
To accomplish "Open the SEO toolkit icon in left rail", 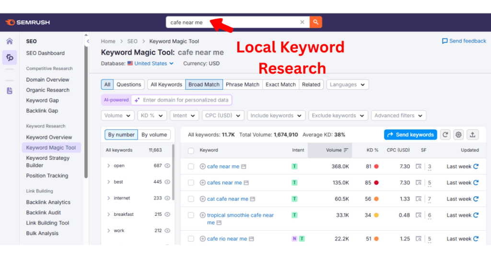I will click(x=10, y=58).
